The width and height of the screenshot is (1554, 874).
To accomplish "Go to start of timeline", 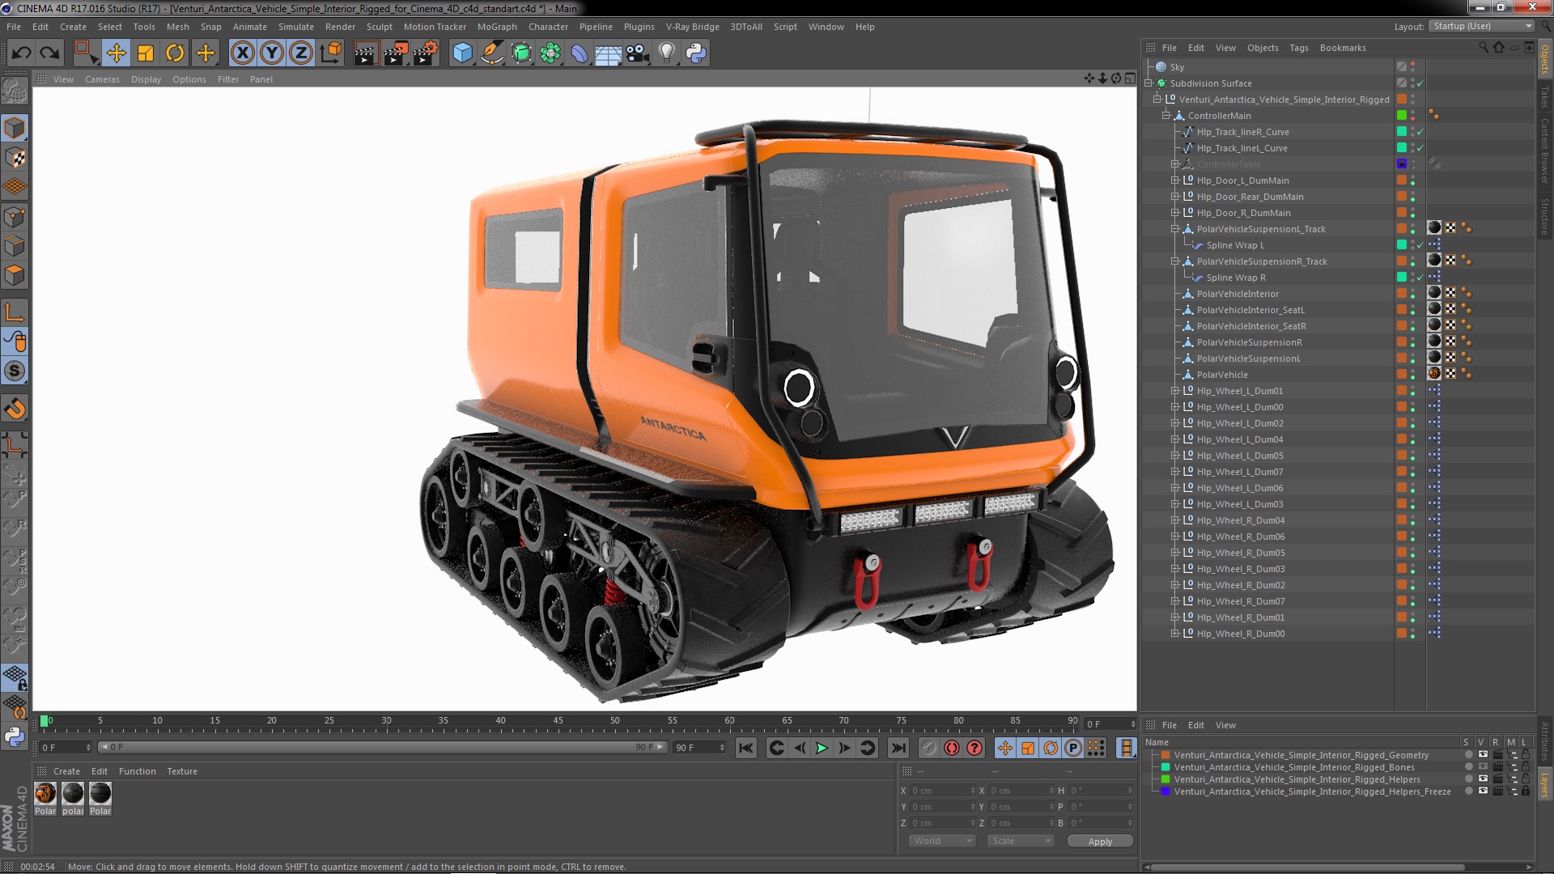I will [746, 748].
